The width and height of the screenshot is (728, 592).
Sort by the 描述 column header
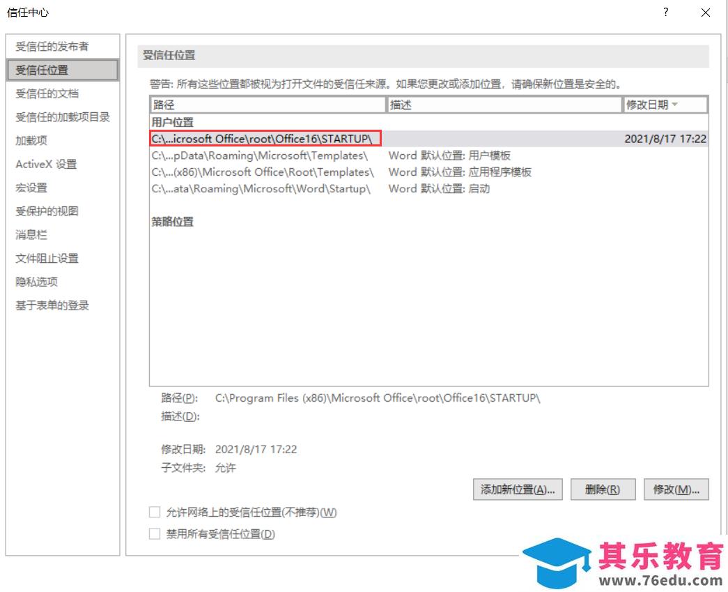(x=504, y=105)
